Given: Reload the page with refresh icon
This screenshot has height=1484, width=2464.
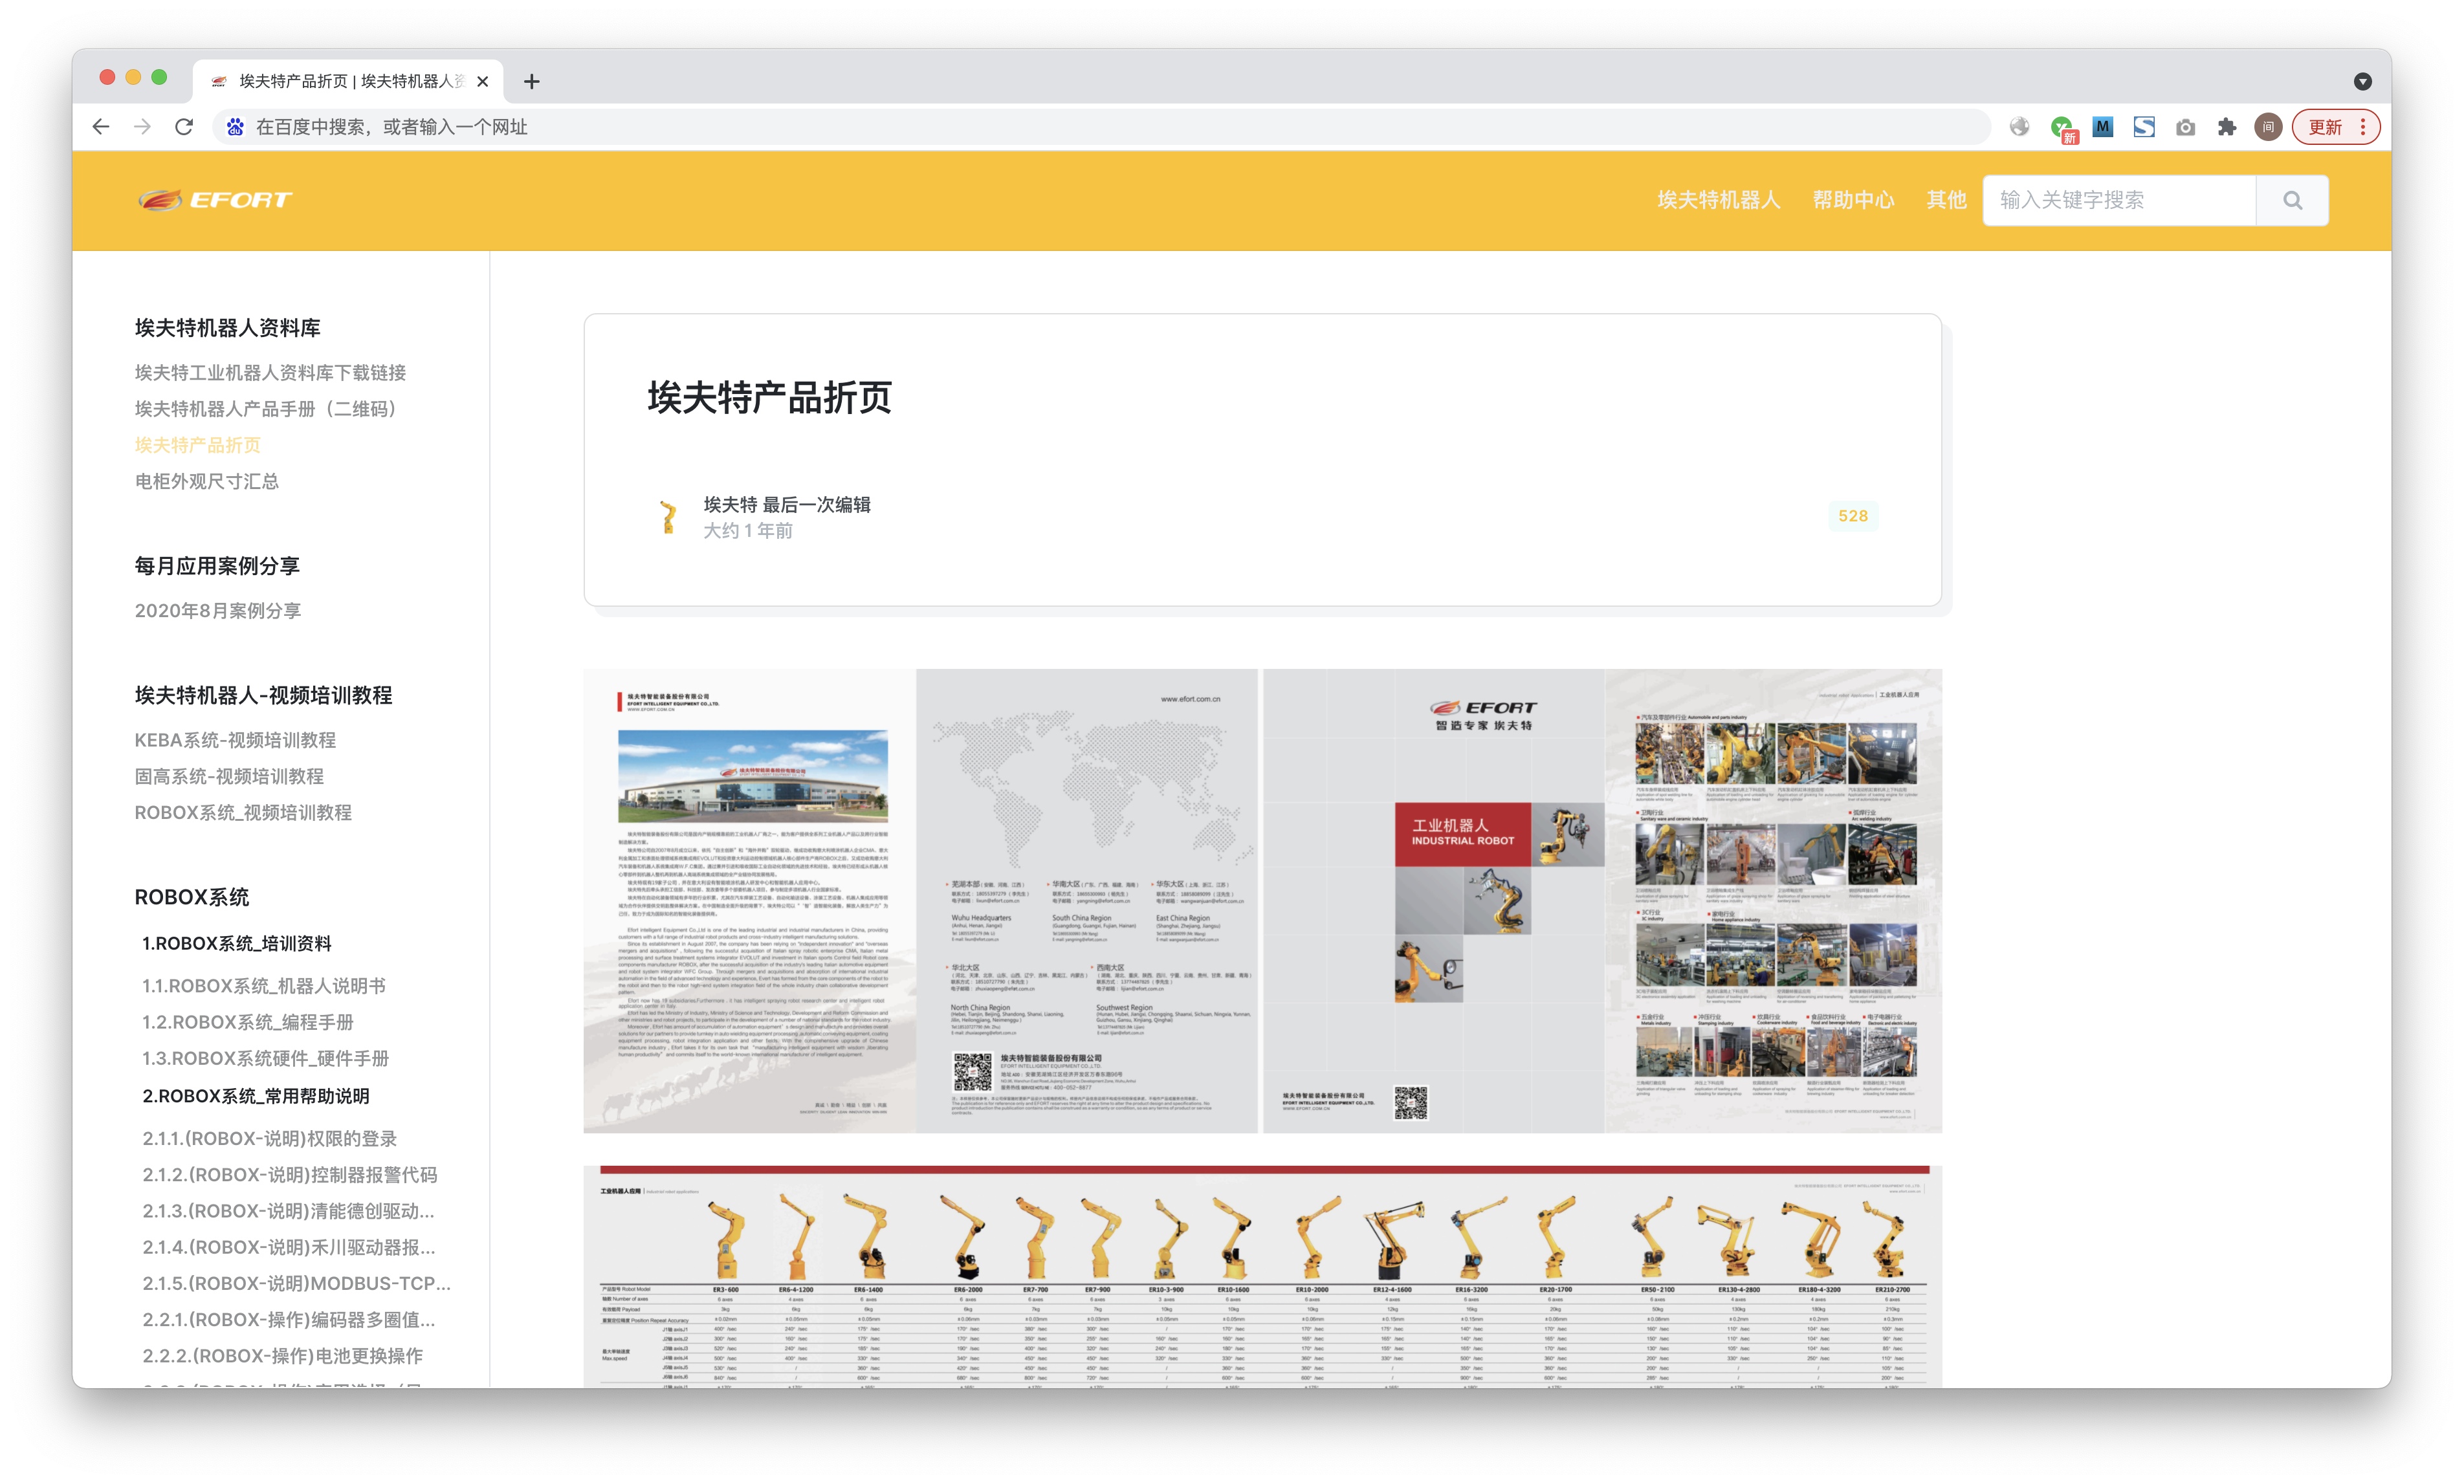Looking at the screenshot, I should (184, 127).
